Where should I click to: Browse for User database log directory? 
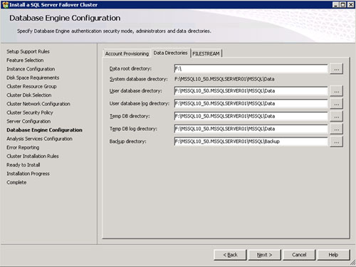(336, 104)
